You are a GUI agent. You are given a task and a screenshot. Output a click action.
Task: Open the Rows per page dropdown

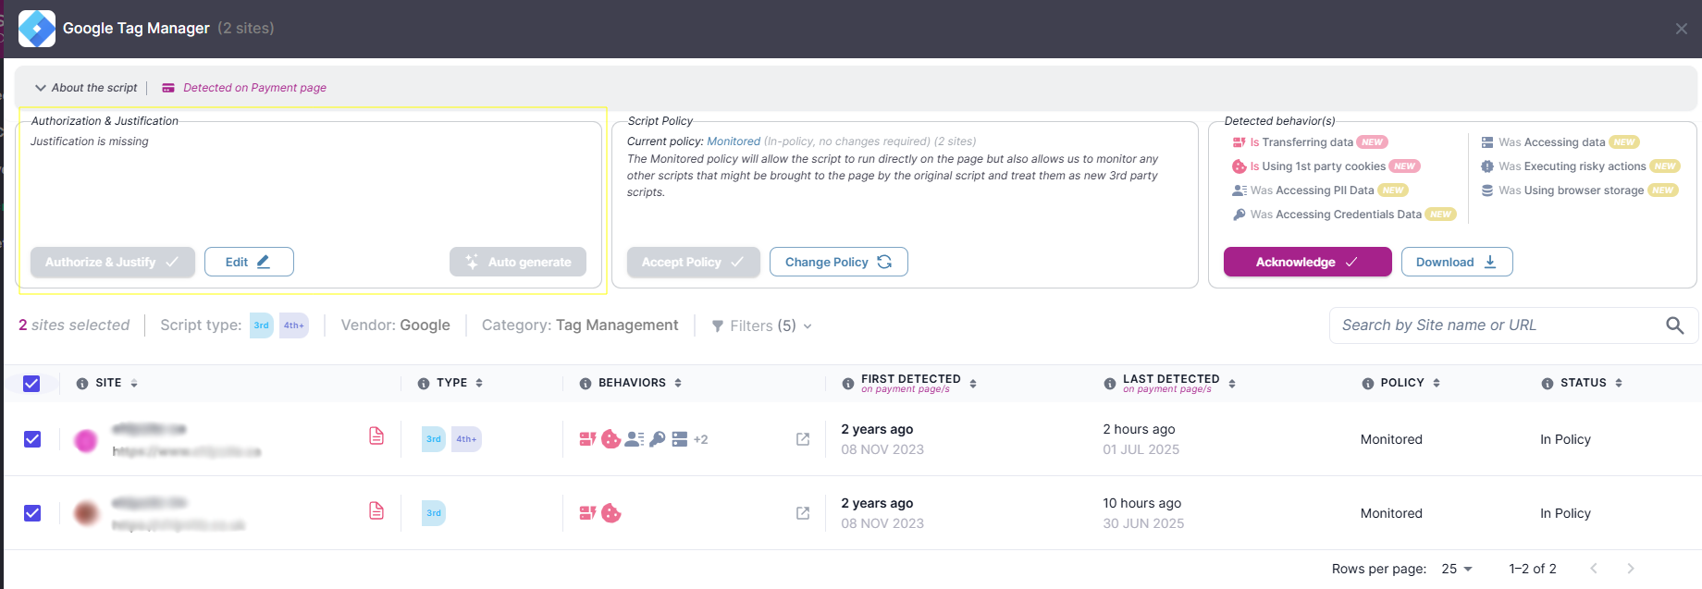1457,569
